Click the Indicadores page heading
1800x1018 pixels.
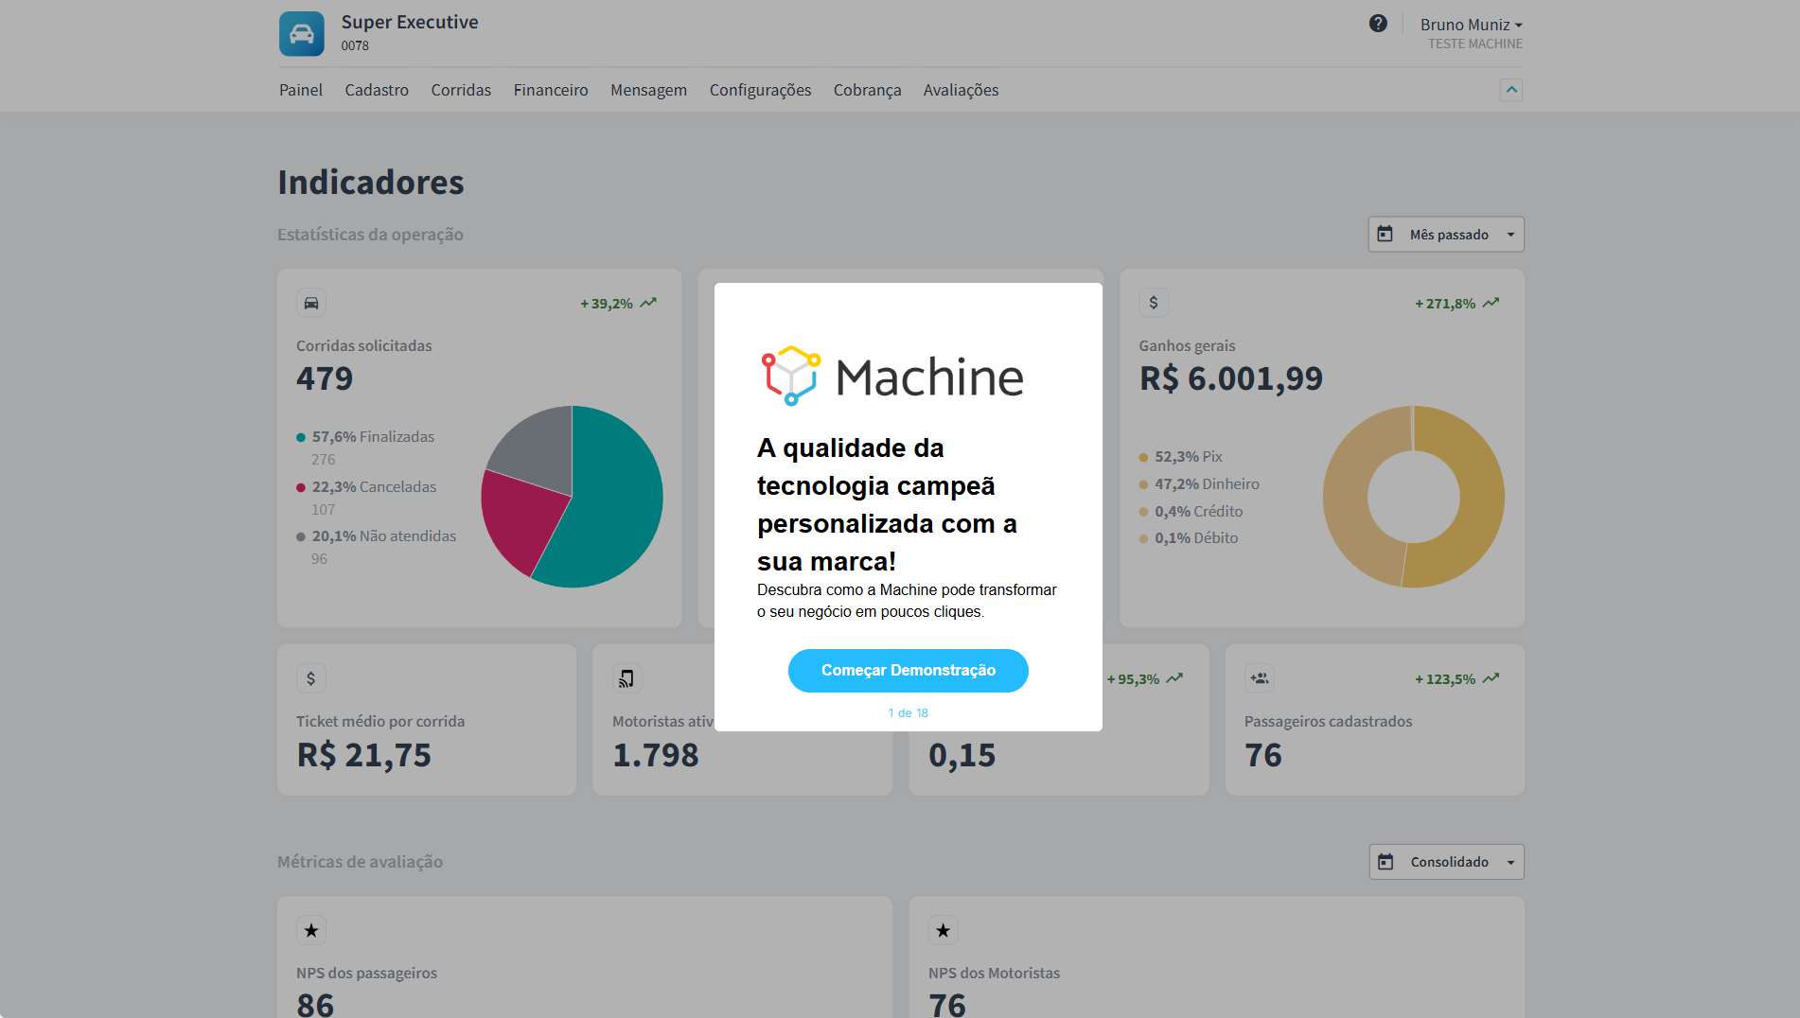(x=371, y=183)
